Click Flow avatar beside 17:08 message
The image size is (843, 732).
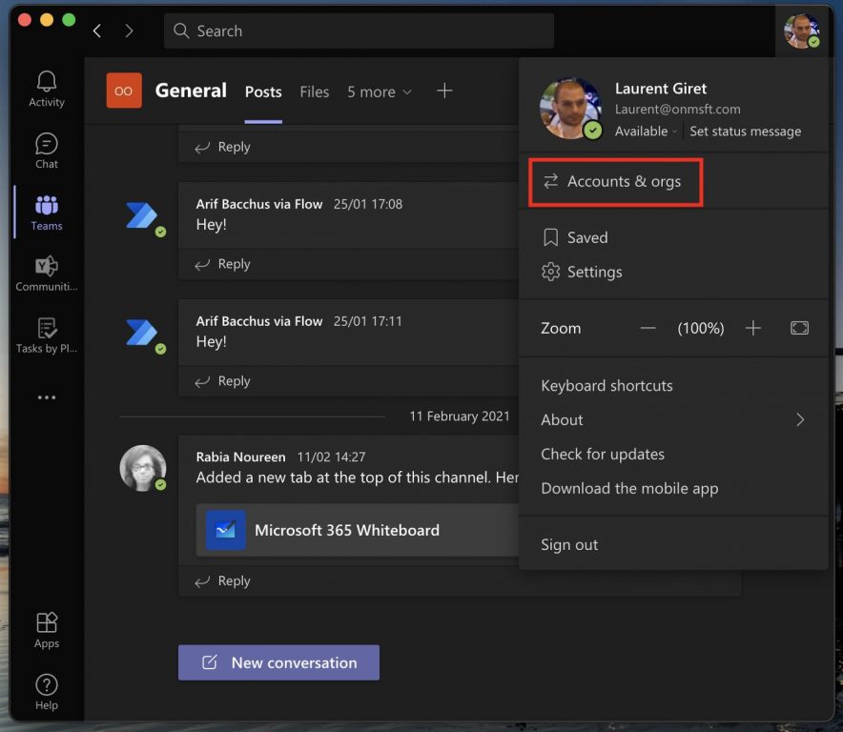point(142,216)
